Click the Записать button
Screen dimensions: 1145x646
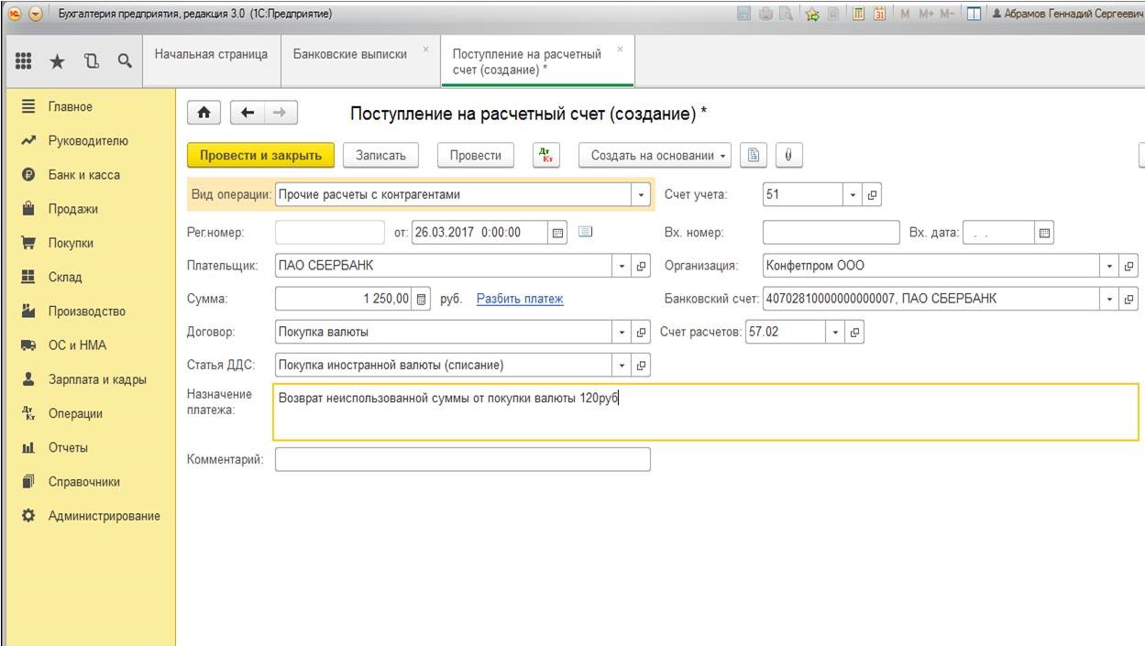click(x=380, y=156)
